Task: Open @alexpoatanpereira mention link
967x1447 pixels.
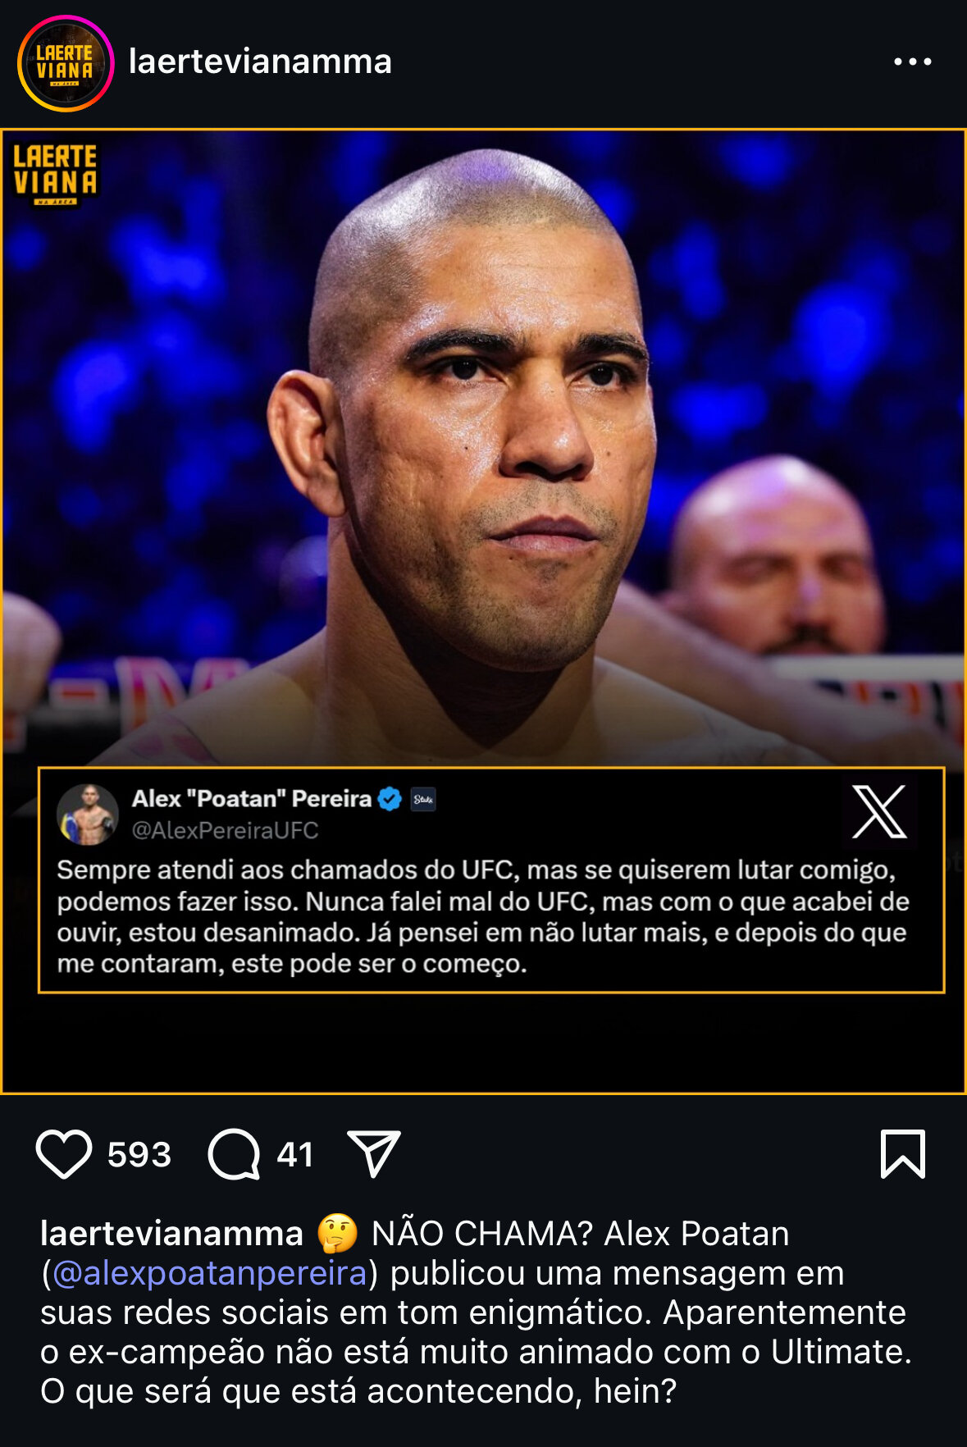Action: [x=210, y=1273]
